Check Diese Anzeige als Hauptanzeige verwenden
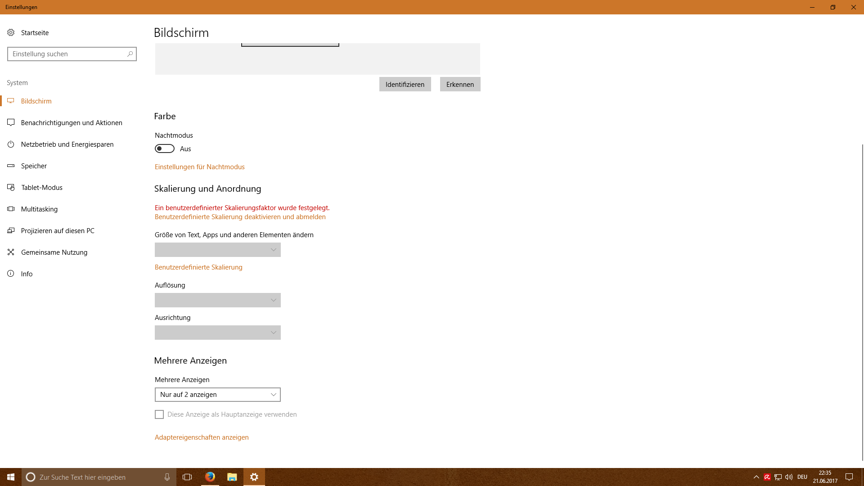The image size is (864, 486). pos(159,414)
